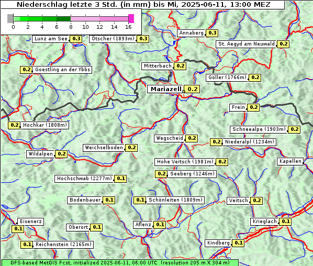Screen dimensions: 313x266
Task: Select the Seeberg (1246m) label
Action: 192,174
